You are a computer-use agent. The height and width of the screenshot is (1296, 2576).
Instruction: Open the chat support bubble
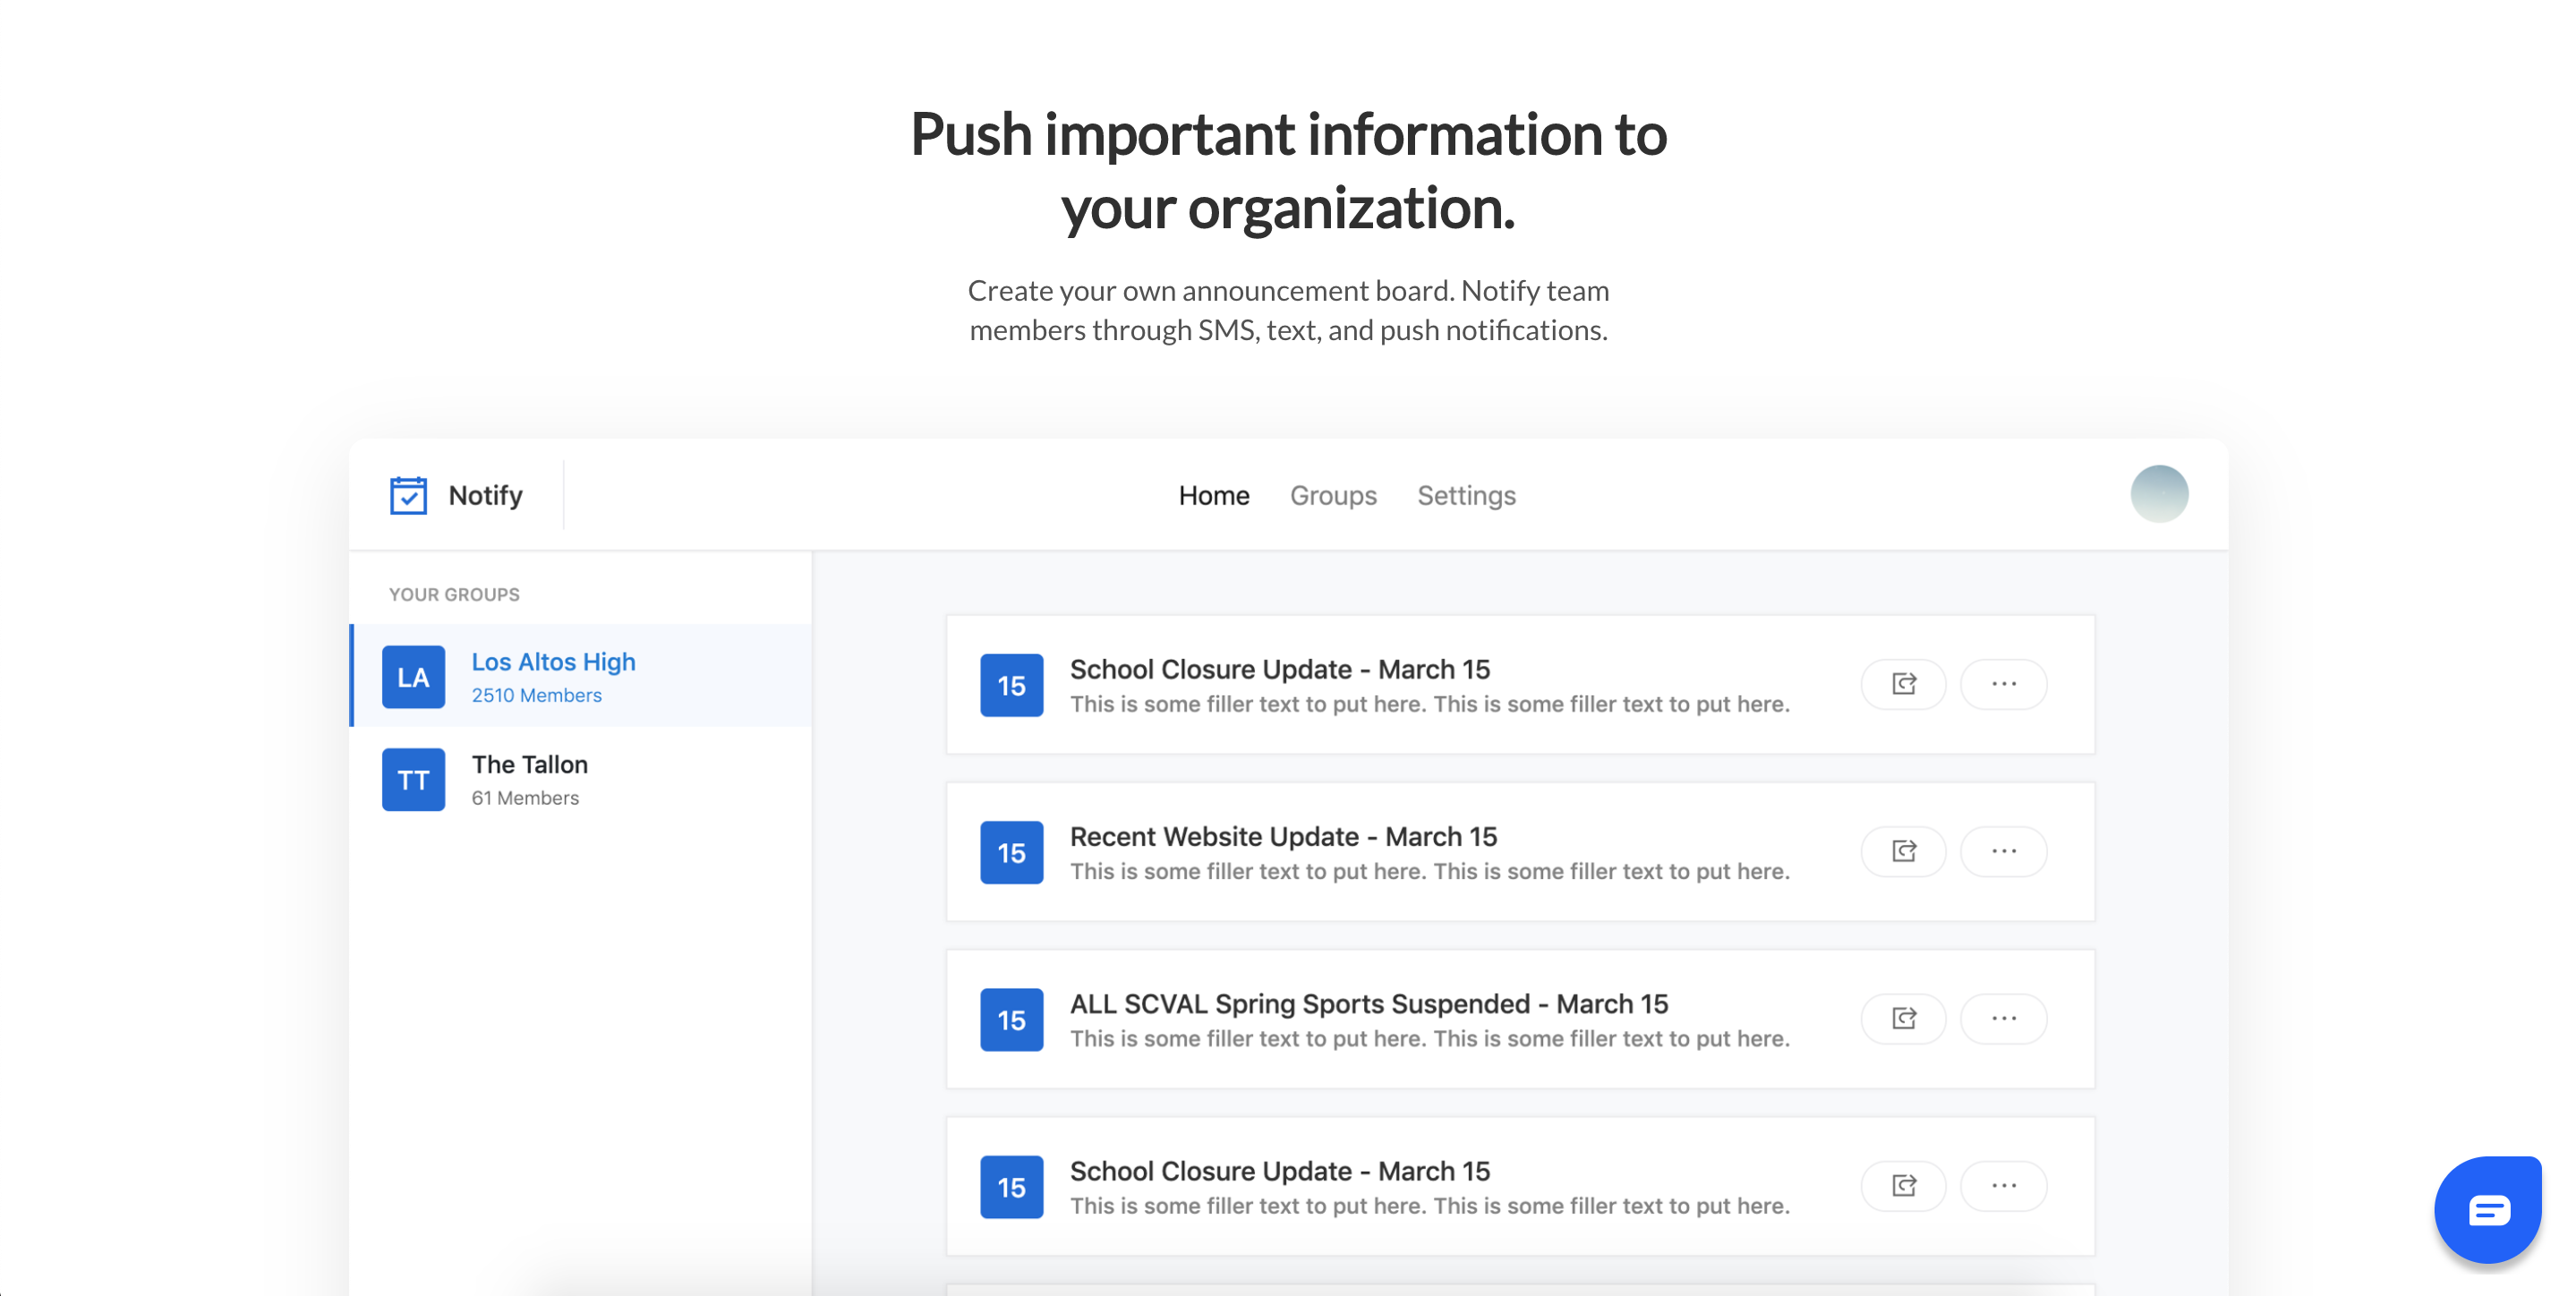(2487, 1210)
